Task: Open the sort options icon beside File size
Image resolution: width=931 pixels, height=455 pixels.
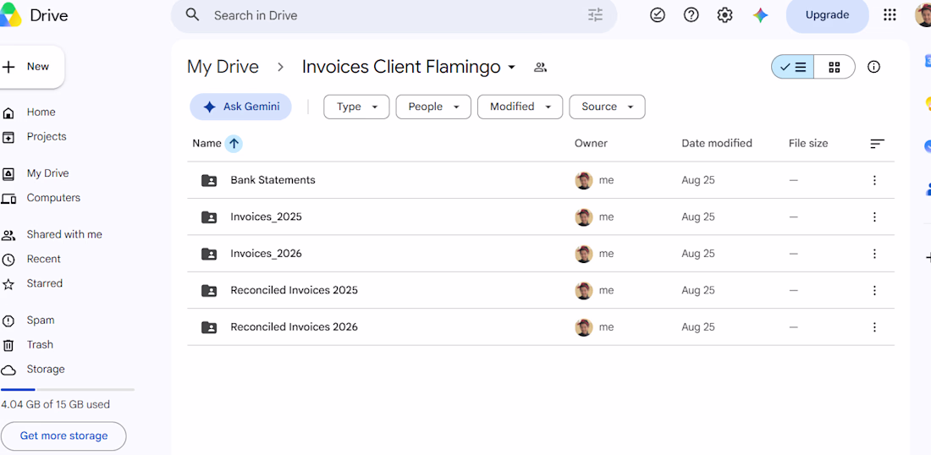Action: (x=877, y=144)
